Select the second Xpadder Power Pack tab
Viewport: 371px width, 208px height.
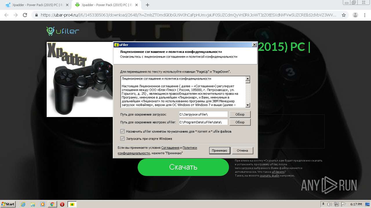tap(106, 5)
